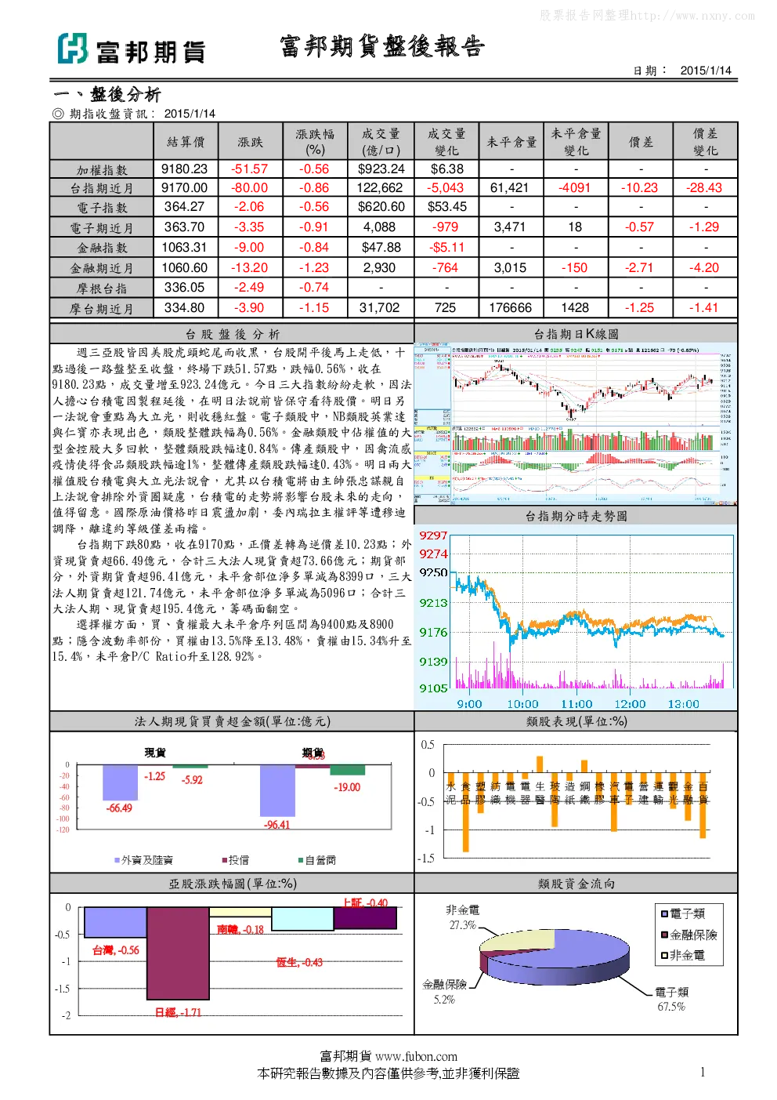The image size is (777, 1100).
Task: Click the cell value -5,043
Action: 445,187
